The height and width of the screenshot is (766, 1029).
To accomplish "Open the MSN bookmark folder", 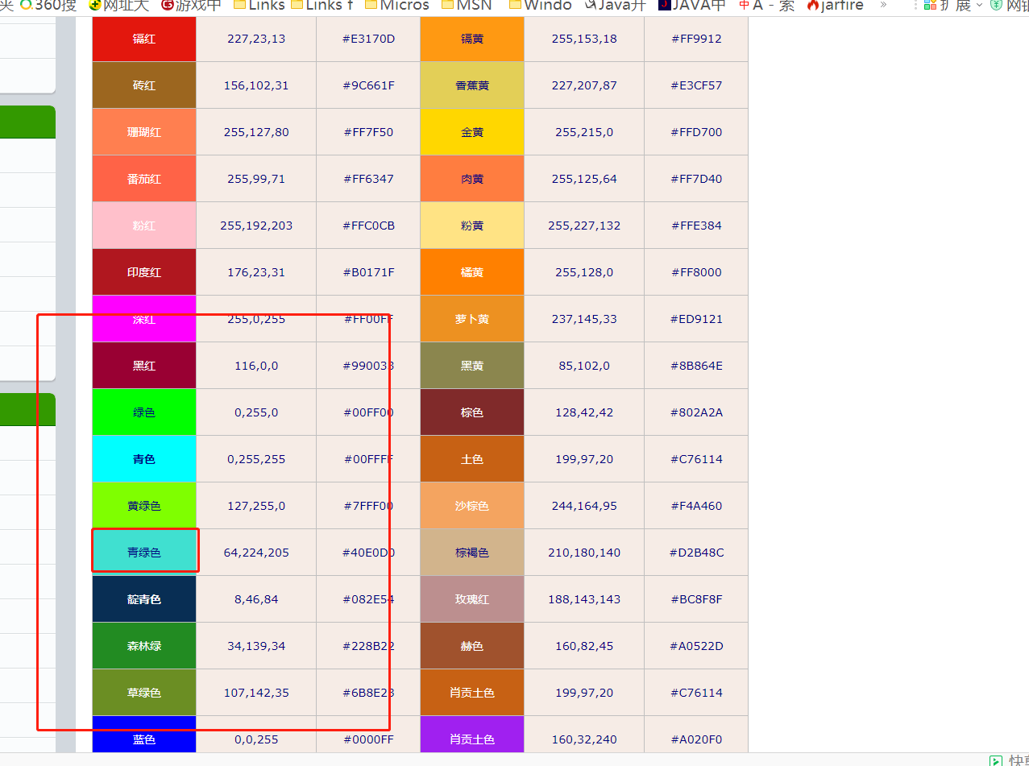I will [467, 6].
